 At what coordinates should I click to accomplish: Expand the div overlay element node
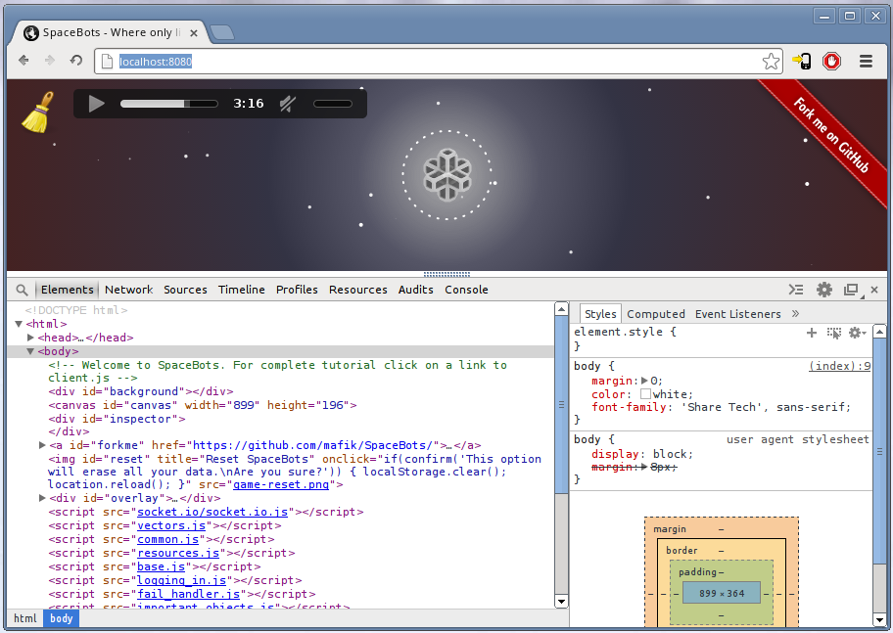42,498
